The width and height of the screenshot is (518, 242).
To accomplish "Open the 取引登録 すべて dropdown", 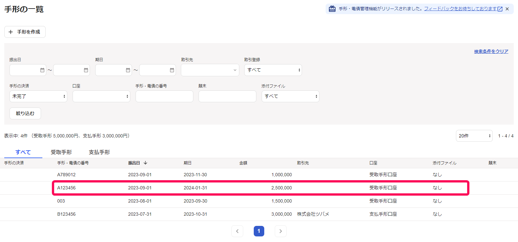I will point(273,70).
